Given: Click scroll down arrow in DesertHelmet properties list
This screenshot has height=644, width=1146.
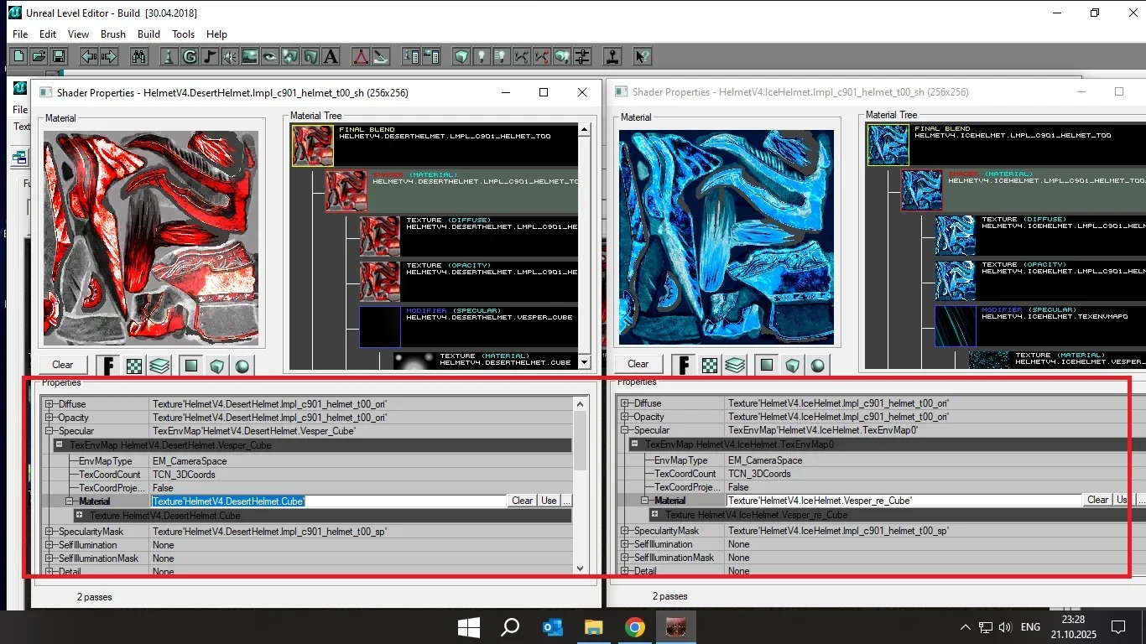Looking at the screenshot, I should pyautogui.click(x=580, y=569).
